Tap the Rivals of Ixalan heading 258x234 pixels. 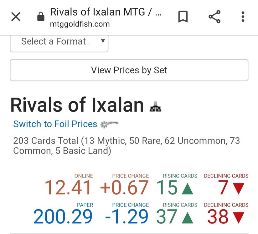(x=77, y=105)
